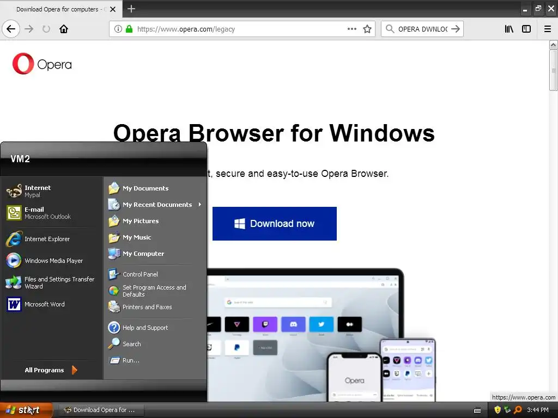Open the Run dialog

pyautogui.click(x=155, y=360)
